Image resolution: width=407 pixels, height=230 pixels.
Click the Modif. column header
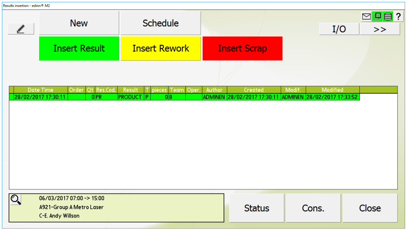[293, 90]
